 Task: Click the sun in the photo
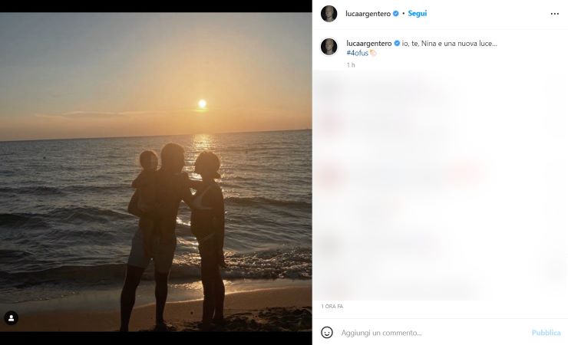202,103
